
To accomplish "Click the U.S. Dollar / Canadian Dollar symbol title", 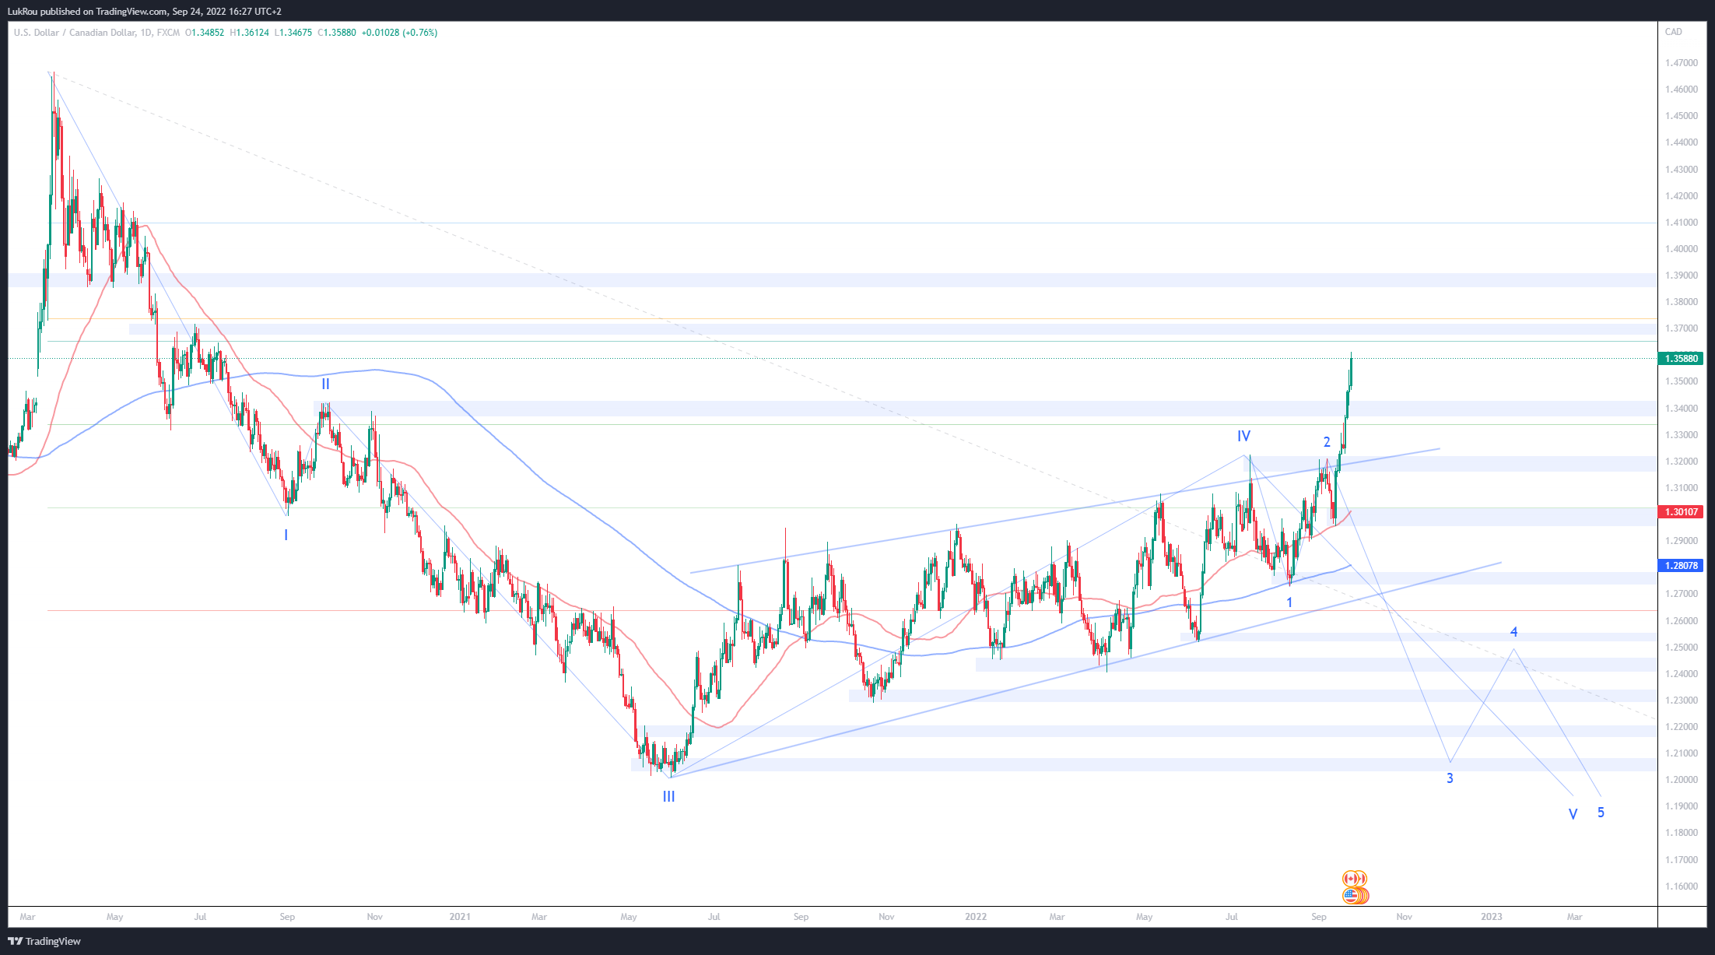I will [75, 33].
